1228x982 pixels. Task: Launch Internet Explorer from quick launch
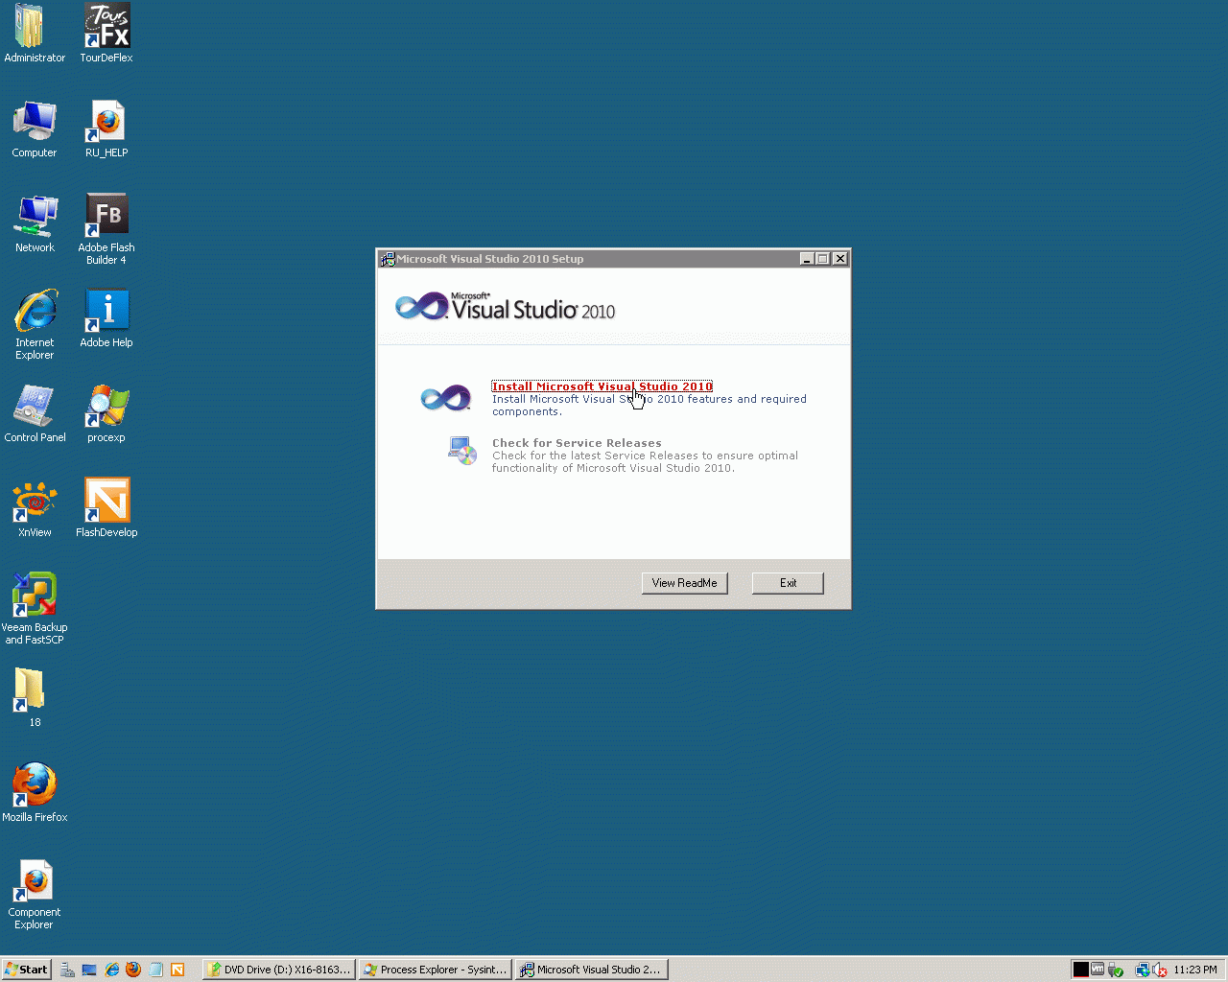pyautogui.click(x=111, y=970)
